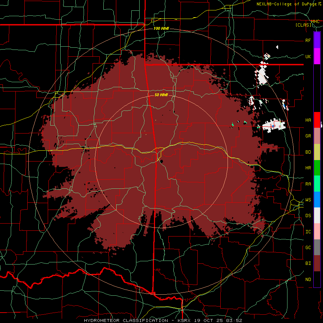Select the yellow BD legend swatch
The width and height of the screenshot is (323, 323).
tap(317, 152)
